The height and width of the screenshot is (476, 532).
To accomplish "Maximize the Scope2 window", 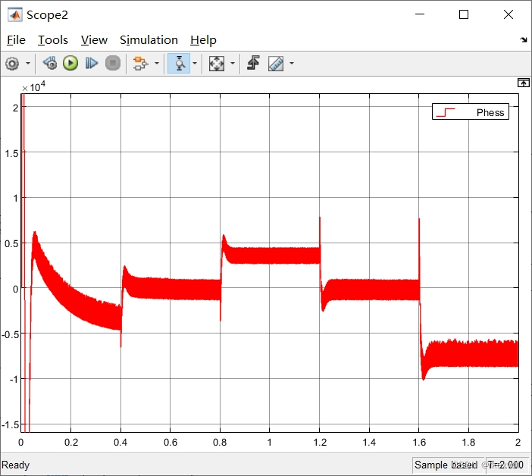I will (x=464, y=14).
